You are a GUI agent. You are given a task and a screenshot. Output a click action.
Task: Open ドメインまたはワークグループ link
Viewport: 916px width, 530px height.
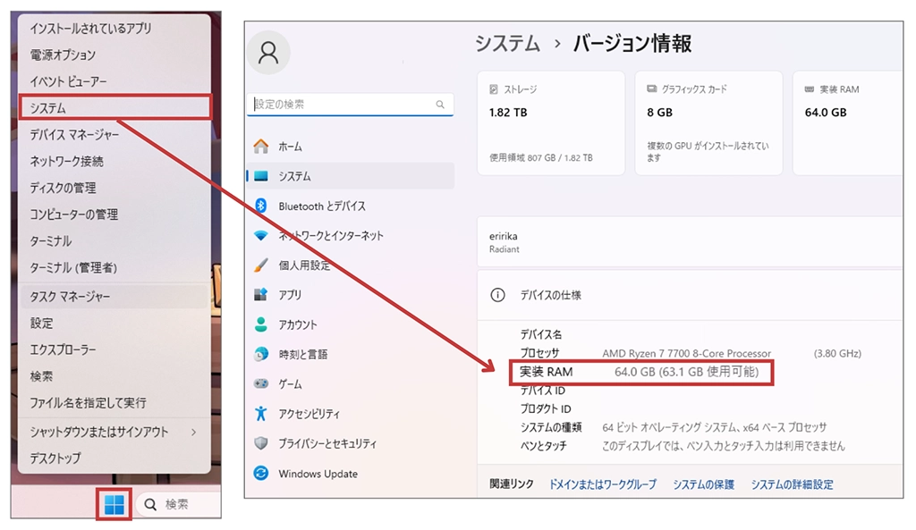602,484
